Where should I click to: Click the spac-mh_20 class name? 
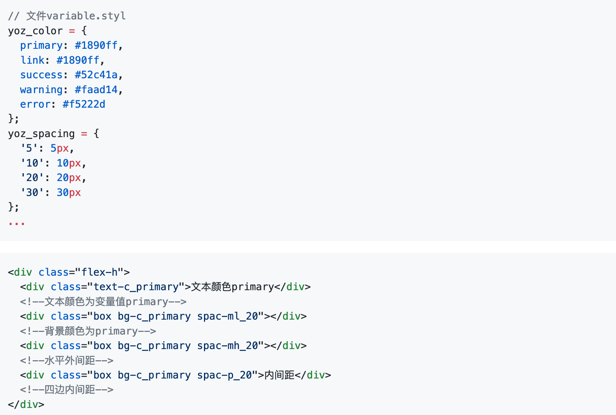pos(227,346)
